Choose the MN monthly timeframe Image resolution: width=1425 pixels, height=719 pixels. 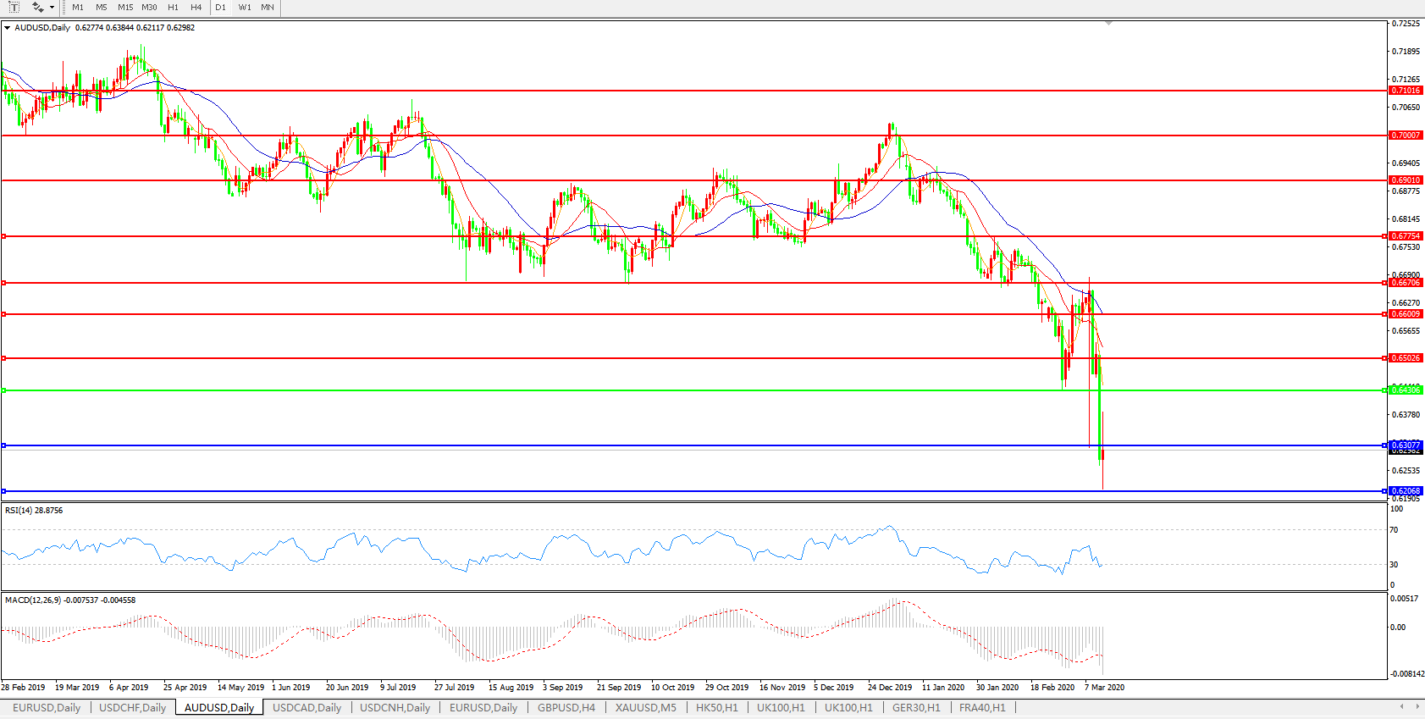click(x=268, y=7)
